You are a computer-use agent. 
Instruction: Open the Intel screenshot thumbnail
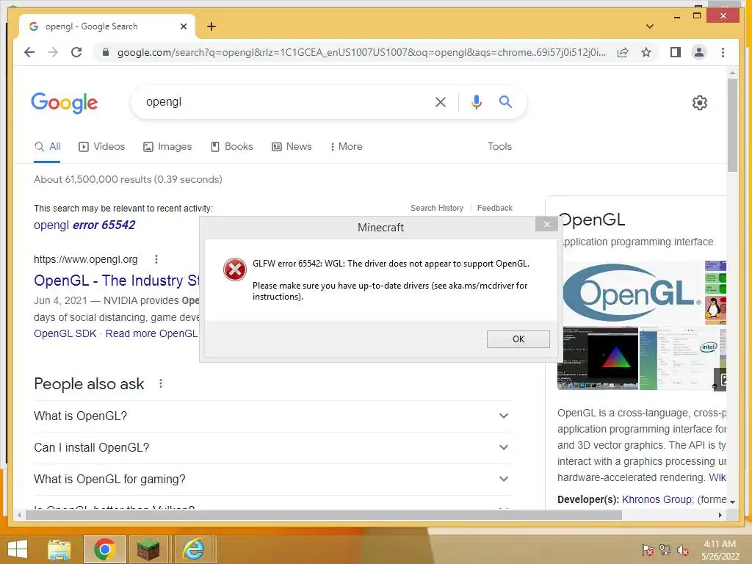(679, 358)
